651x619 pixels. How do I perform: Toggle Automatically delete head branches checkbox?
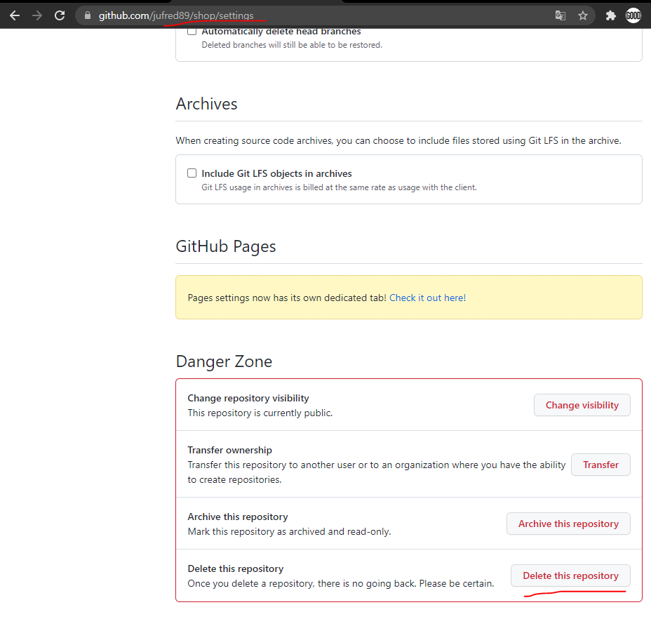click(x=192, y=31)
